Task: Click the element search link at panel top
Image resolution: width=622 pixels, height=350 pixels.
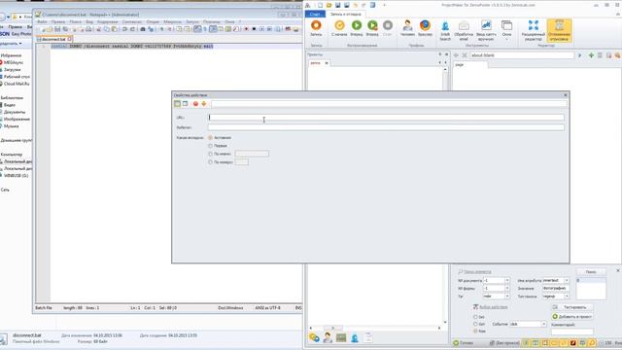Action: point(477,272)
